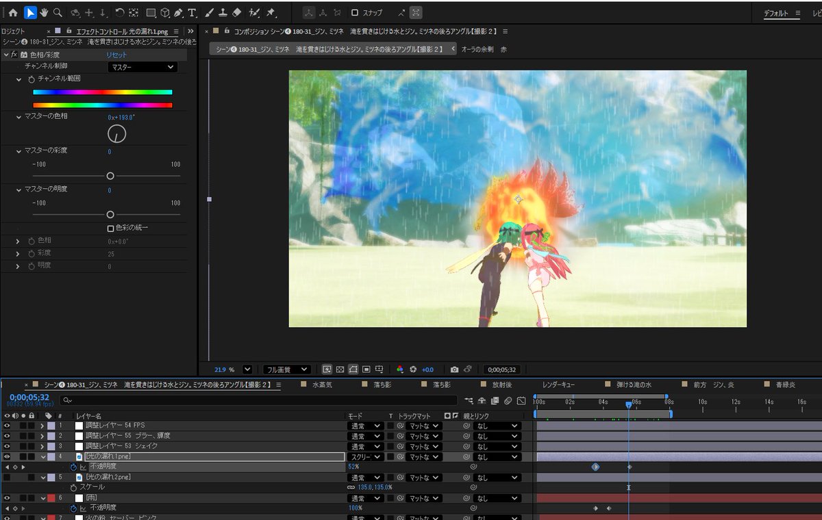Toggle visibility of the 光の漏れ1.png layer
Screen dimensions: 822x520
pos(5,456)
